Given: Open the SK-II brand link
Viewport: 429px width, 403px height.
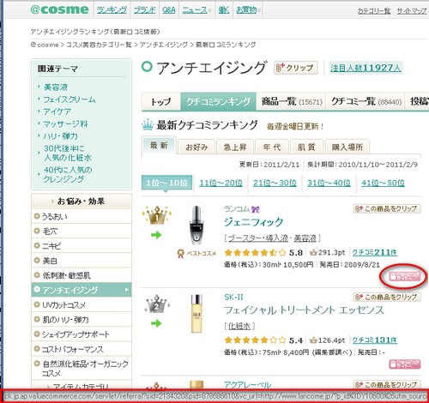Looking at the screenshot, I should (x=233, y=298).
